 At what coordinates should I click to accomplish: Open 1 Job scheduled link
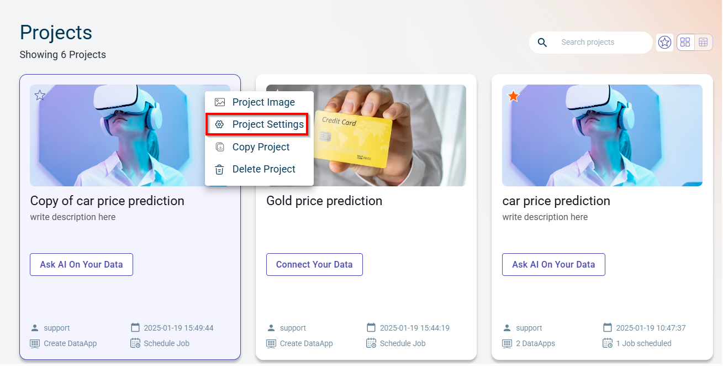click(643, 343)
